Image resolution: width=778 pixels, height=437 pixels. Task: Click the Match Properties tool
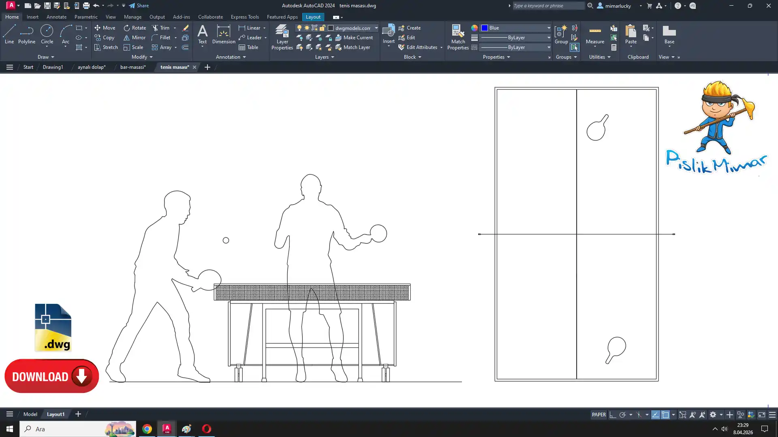click(458, 37)
